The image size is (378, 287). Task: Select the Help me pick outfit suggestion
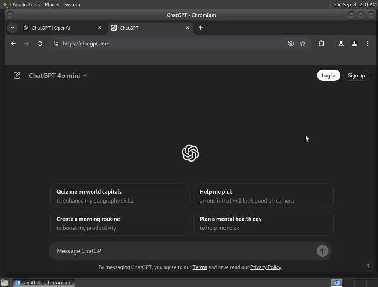tap(263, 196)
